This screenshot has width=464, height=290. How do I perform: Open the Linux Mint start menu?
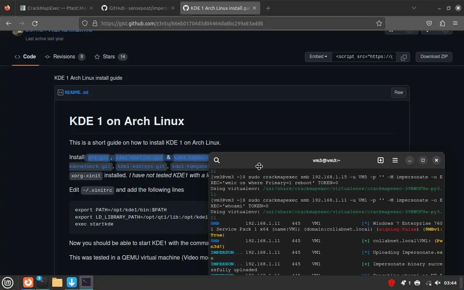click(x=8, y=282)
